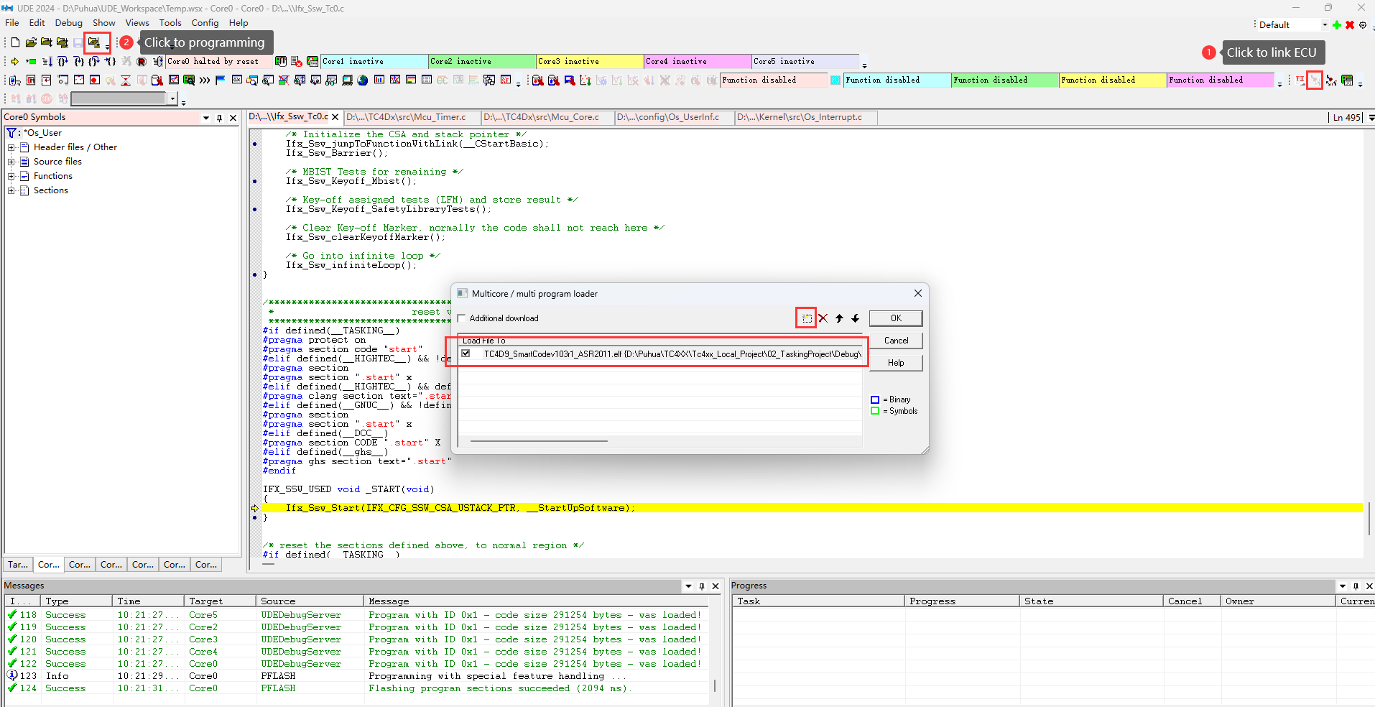Pin the Core0 Symbols panel
The width and height of the screenshot is (1375, 707).
219,118
